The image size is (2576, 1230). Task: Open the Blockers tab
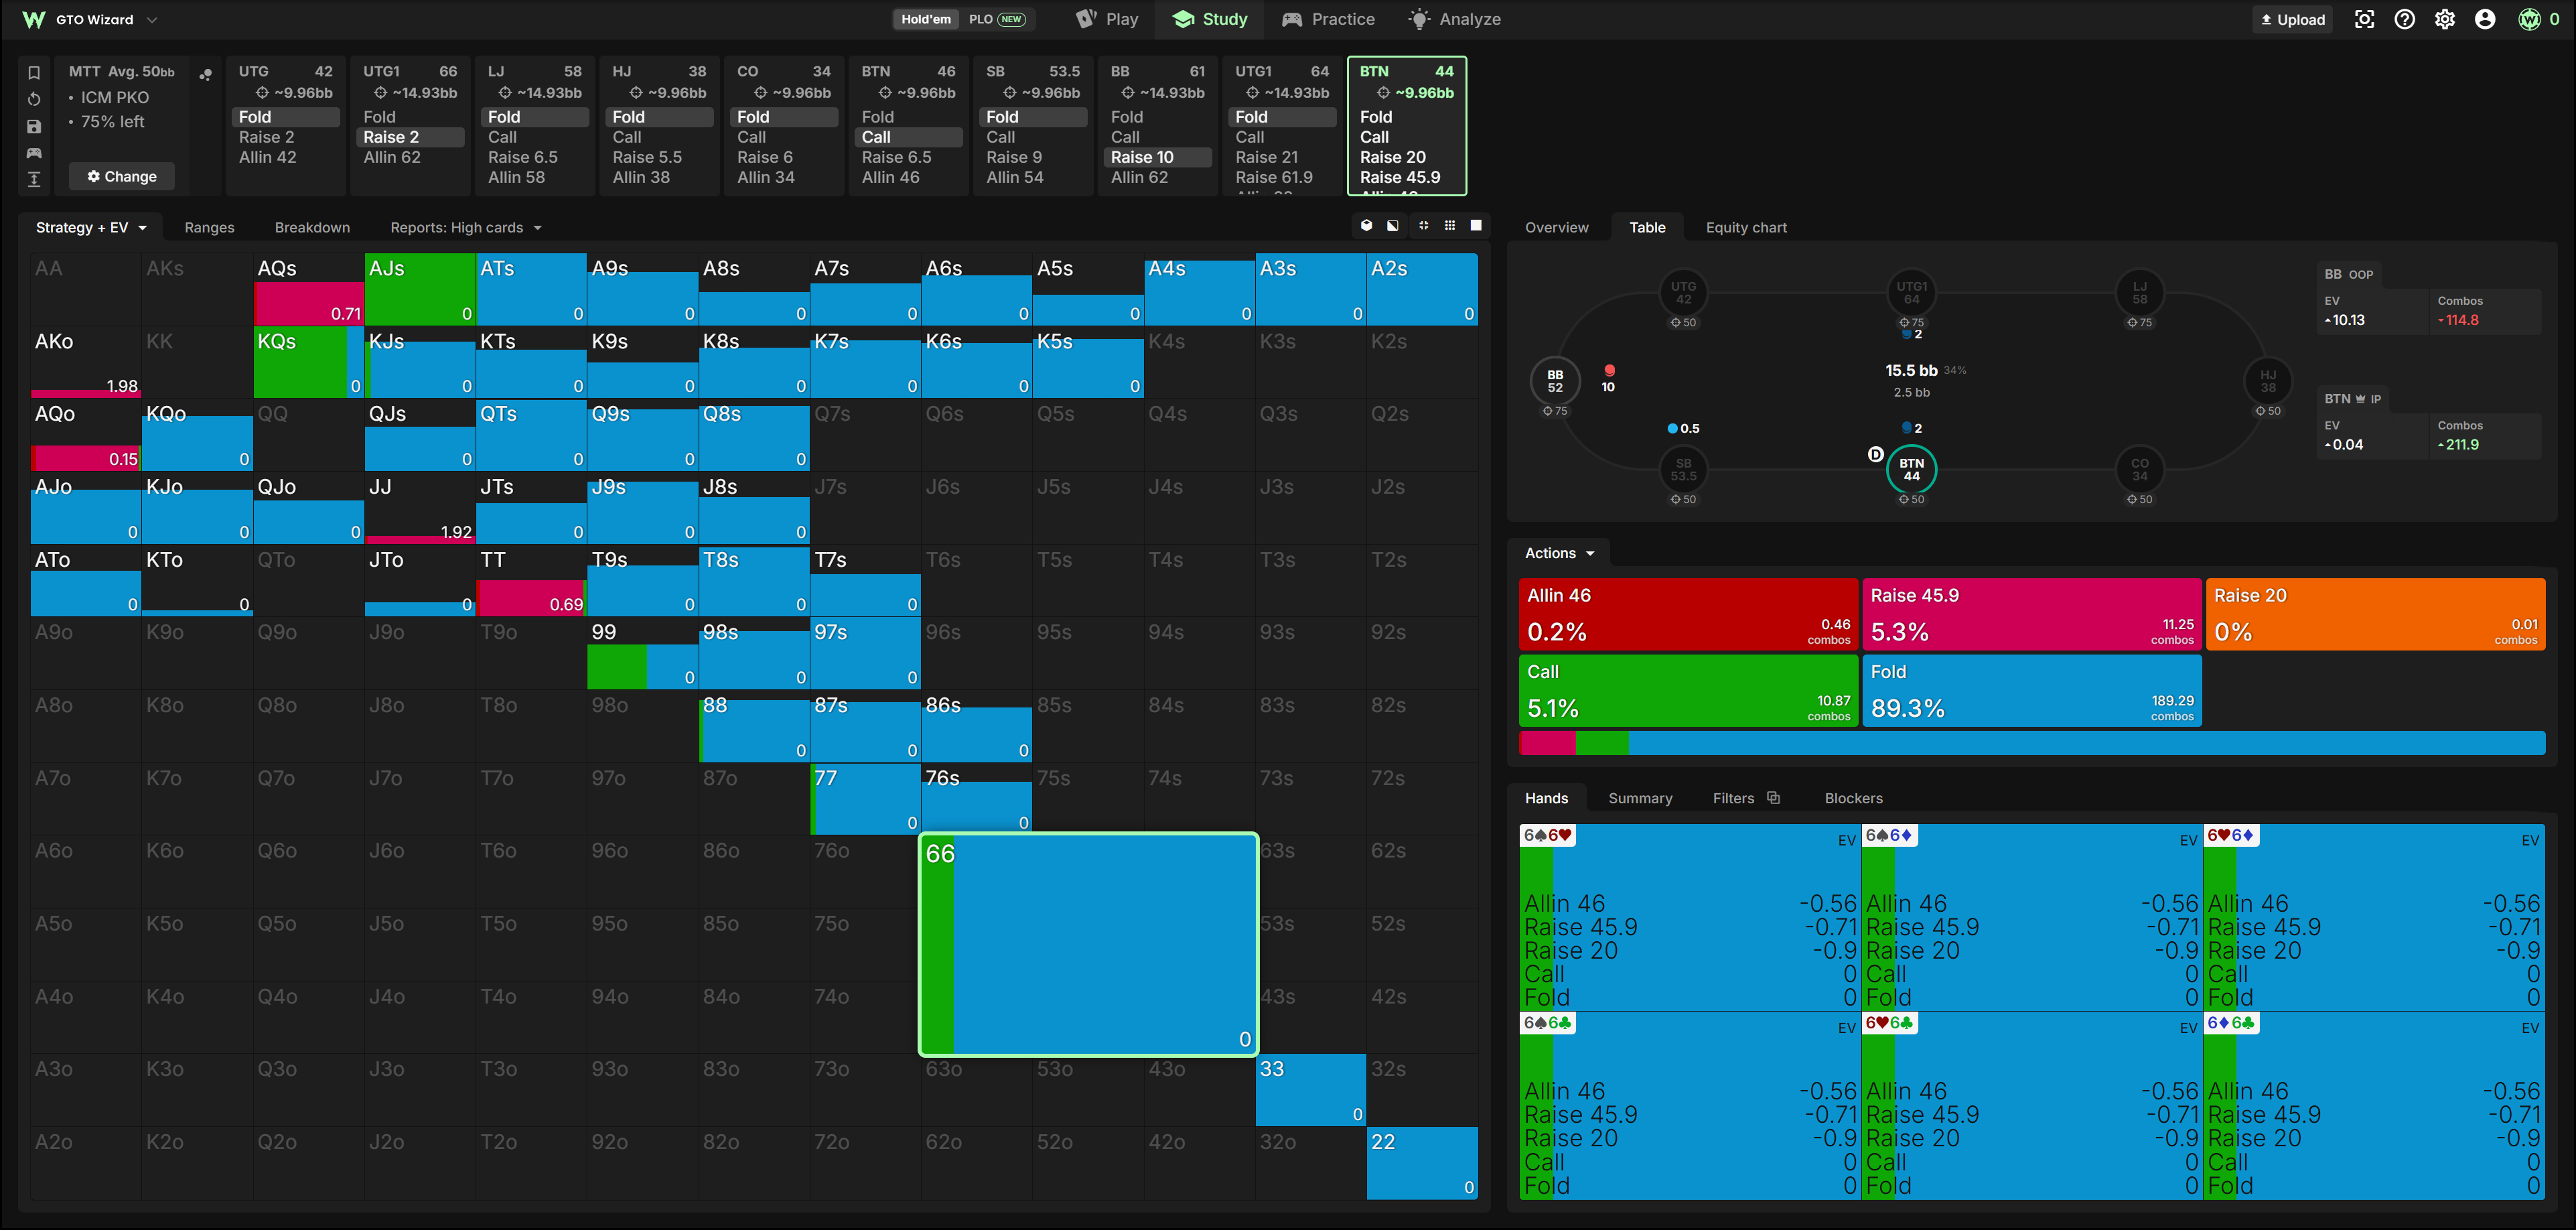tap(1853, 798)
